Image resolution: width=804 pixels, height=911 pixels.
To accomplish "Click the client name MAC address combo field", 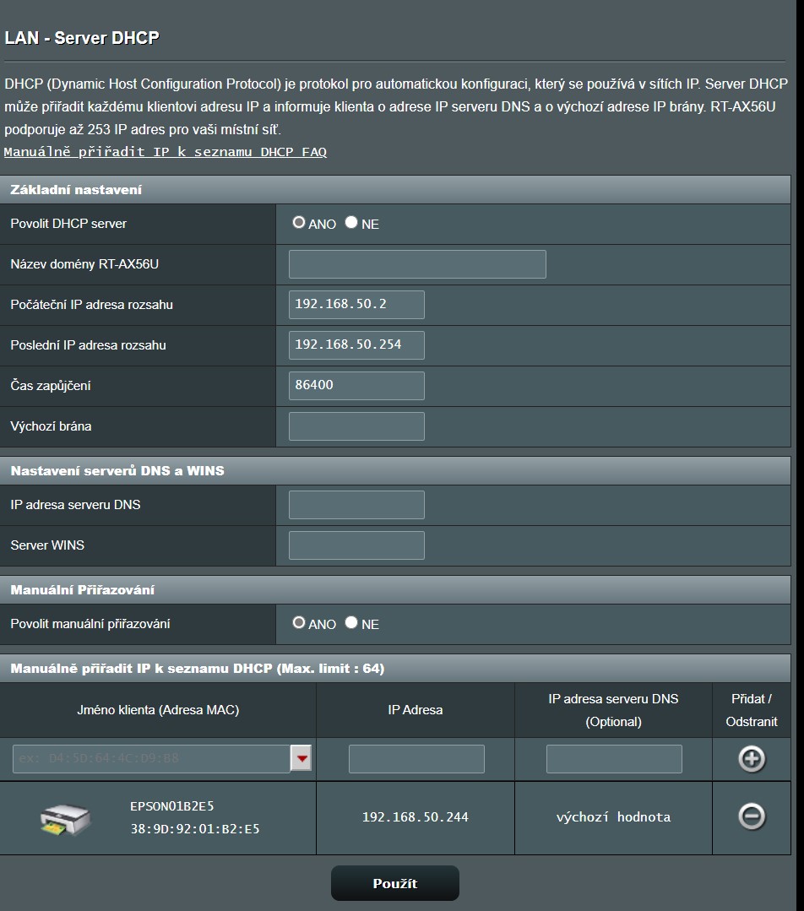I will (152, 759).
